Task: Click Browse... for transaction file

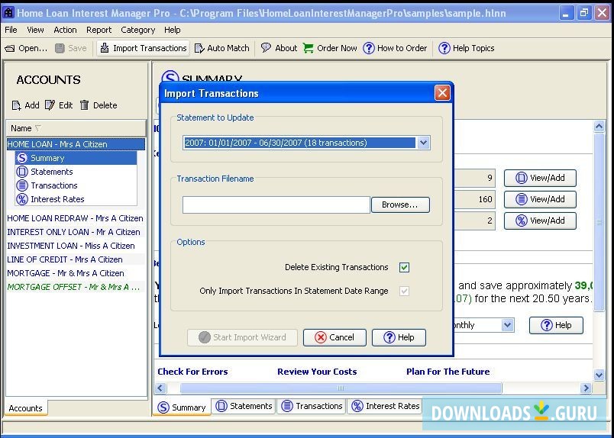Action: point(400,205)
